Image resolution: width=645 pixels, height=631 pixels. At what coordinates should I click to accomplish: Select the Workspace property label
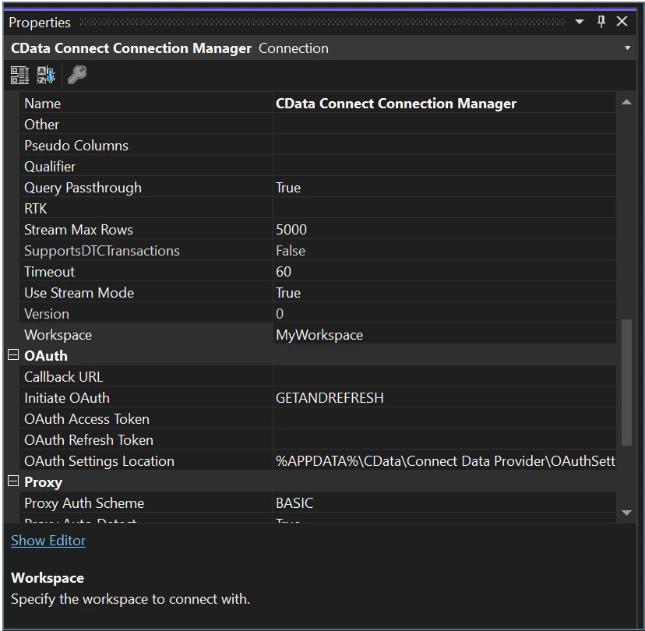tap(146, 334)
